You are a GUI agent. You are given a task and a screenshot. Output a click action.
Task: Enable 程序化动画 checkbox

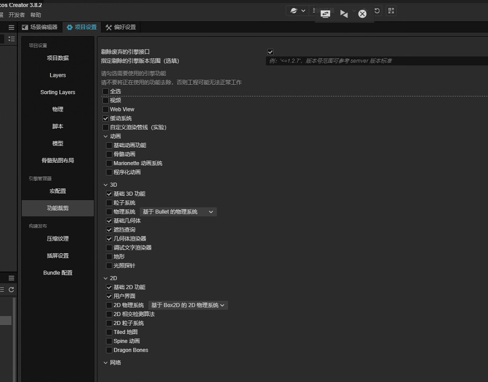tap(109, 172)
